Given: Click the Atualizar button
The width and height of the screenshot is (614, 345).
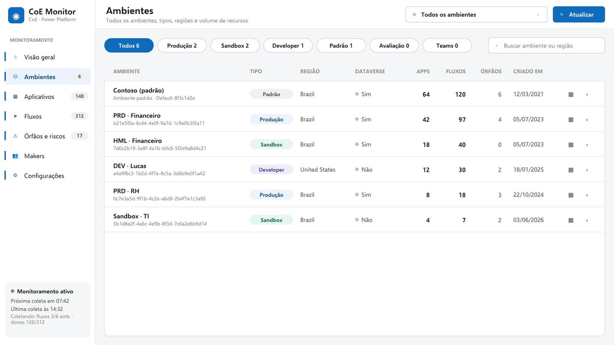Looking at the screenshot, I should pyautogui.click(x=579, y=14).
